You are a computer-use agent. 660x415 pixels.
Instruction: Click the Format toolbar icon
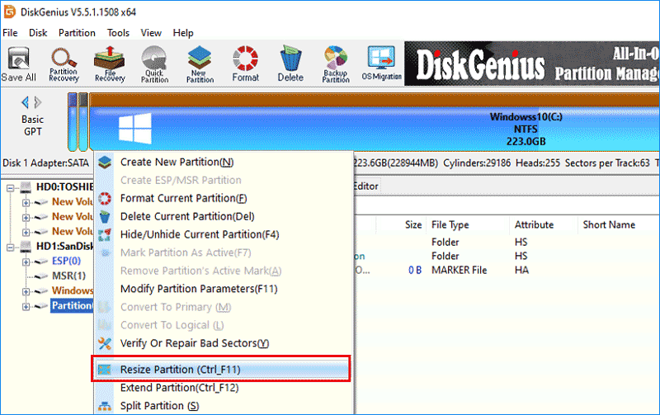(245, 64)
